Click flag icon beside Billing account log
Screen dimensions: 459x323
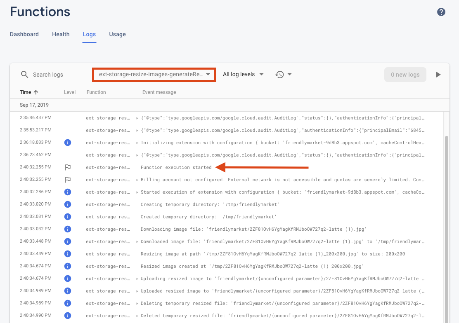tap(68, 180)
